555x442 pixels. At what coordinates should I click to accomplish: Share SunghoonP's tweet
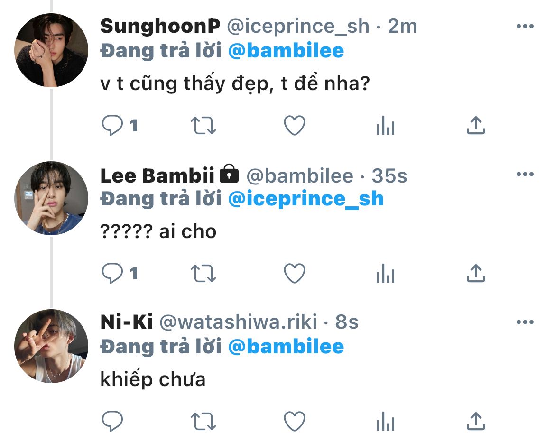point(476,126)
